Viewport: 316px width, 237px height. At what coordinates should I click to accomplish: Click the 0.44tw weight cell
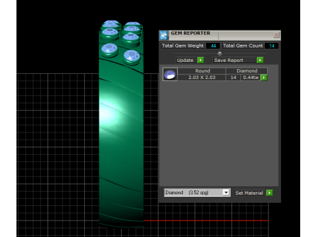click(251, 78)
